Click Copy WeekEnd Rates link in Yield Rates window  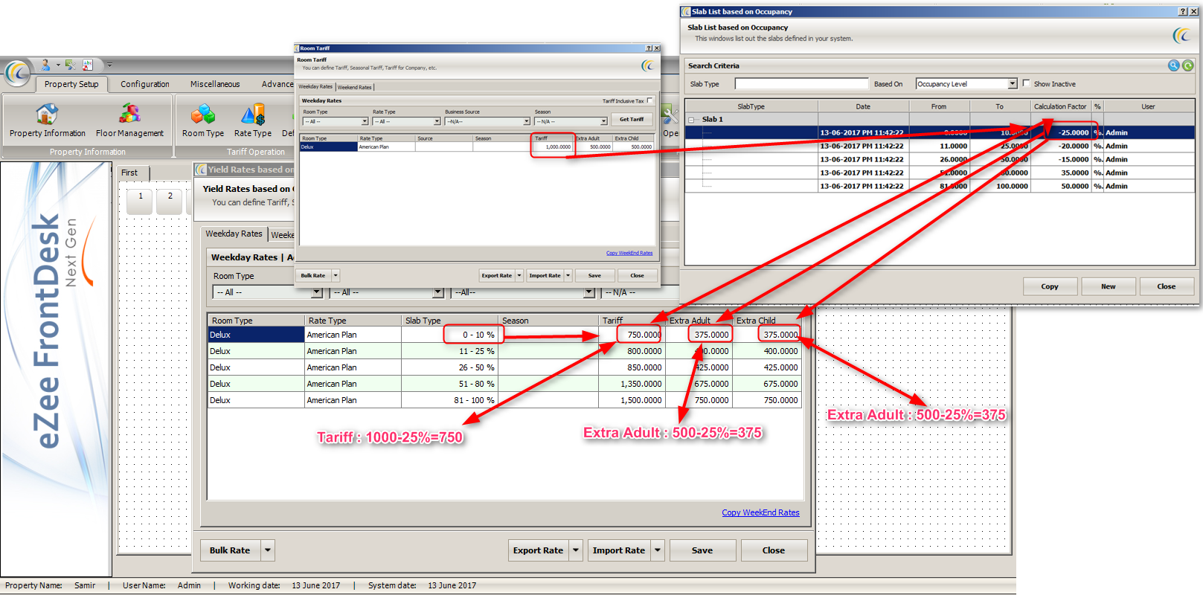point(760,512)
